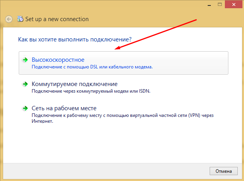Select the Высокоскоростное connection option
This screenshot has width=244, height=181.
(x=58, y=60)
